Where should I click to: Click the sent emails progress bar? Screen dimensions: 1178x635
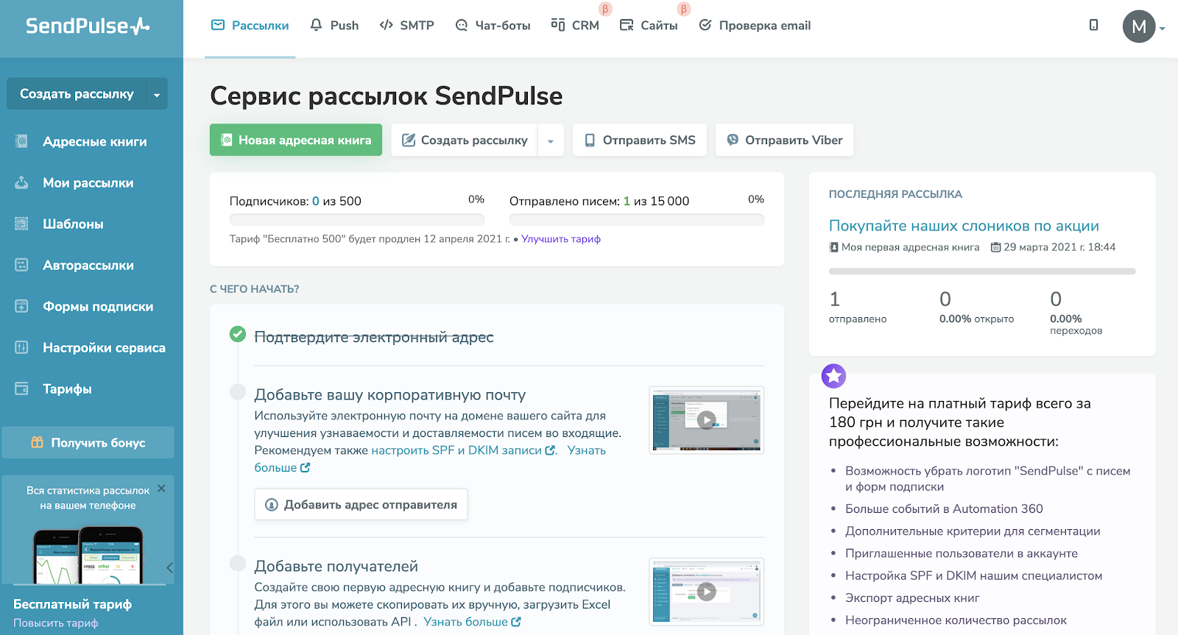(x=637, y=219)
